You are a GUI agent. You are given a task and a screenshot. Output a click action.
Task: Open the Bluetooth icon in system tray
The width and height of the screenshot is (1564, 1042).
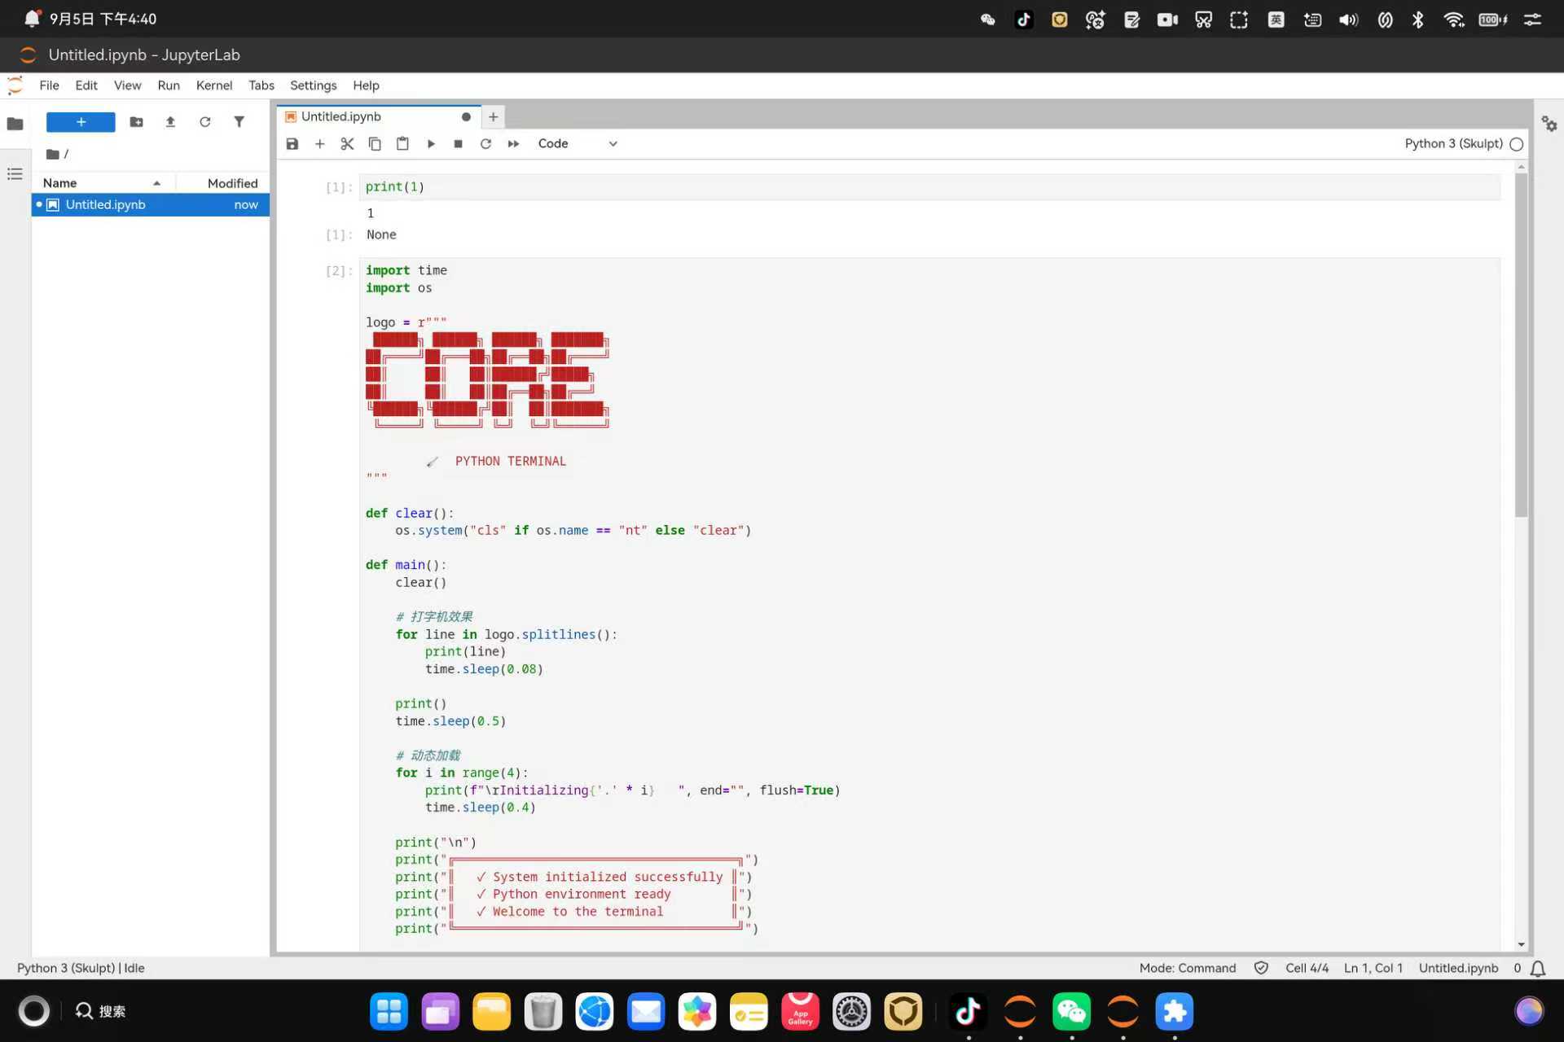click(x=1418, y=20)
